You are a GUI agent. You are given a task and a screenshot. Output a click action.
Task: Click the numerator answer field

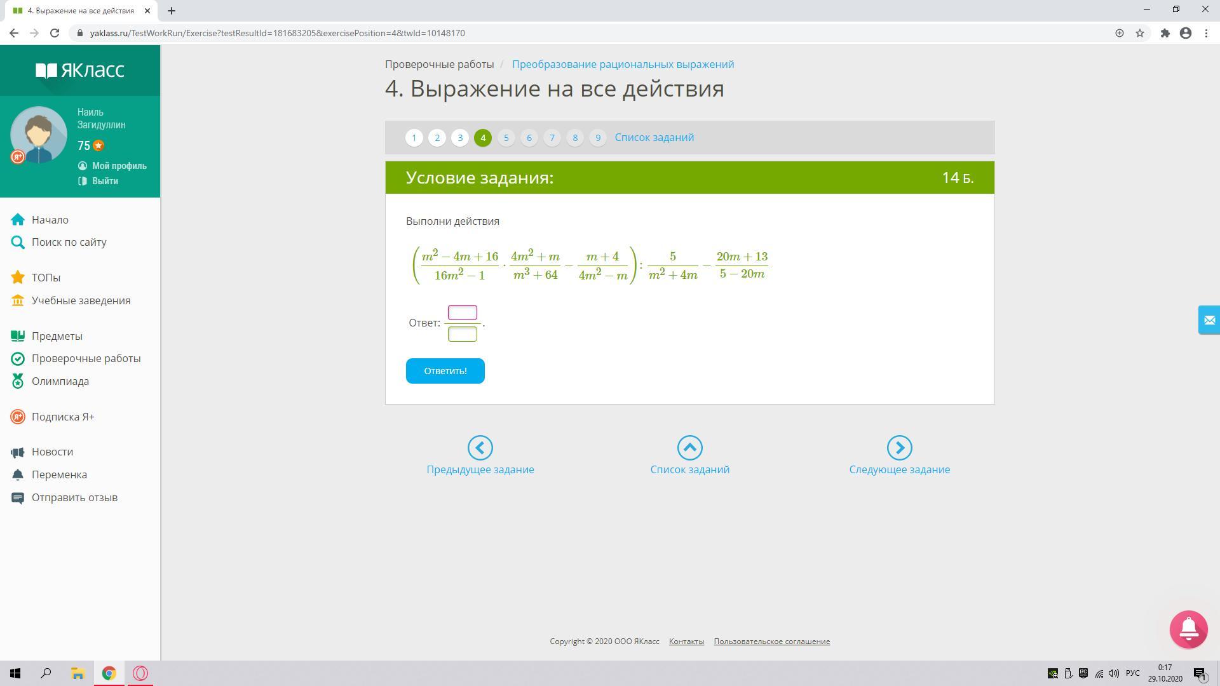[x=462, y=313]
